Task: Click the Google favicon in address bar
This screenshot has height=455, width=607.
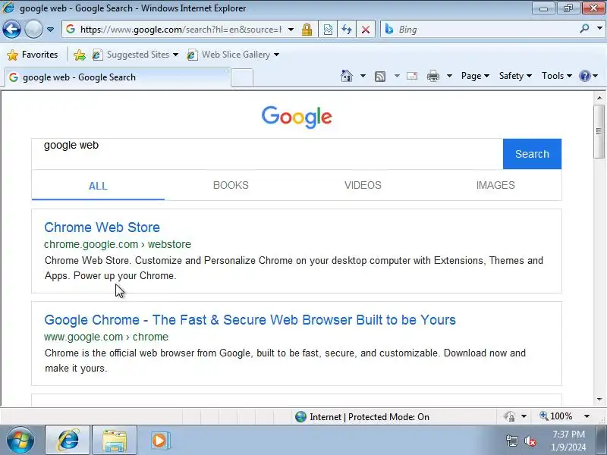Action: [71, 29]
